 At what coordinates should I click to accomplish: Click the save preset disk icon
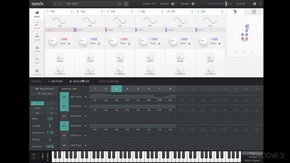click(x=126, y=4)
